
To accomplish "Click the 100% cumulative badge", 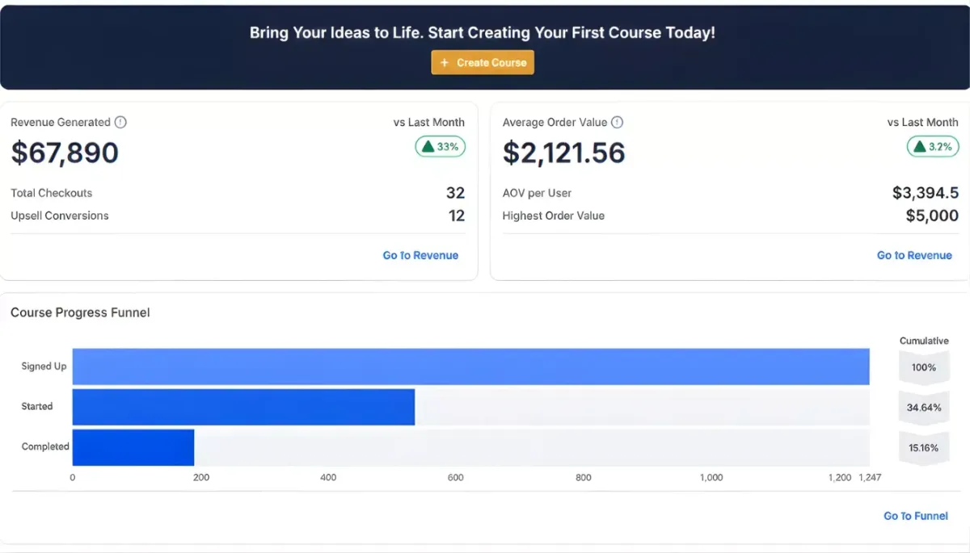I will 924,367.
